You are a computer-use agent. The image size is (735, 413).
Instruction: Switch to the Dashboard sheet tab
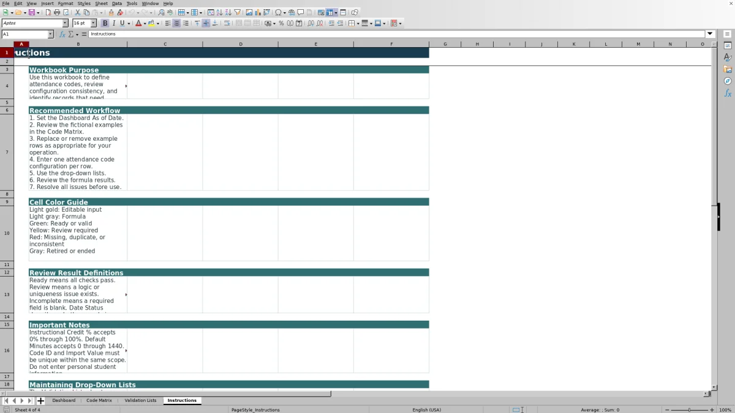click(64, 401)
